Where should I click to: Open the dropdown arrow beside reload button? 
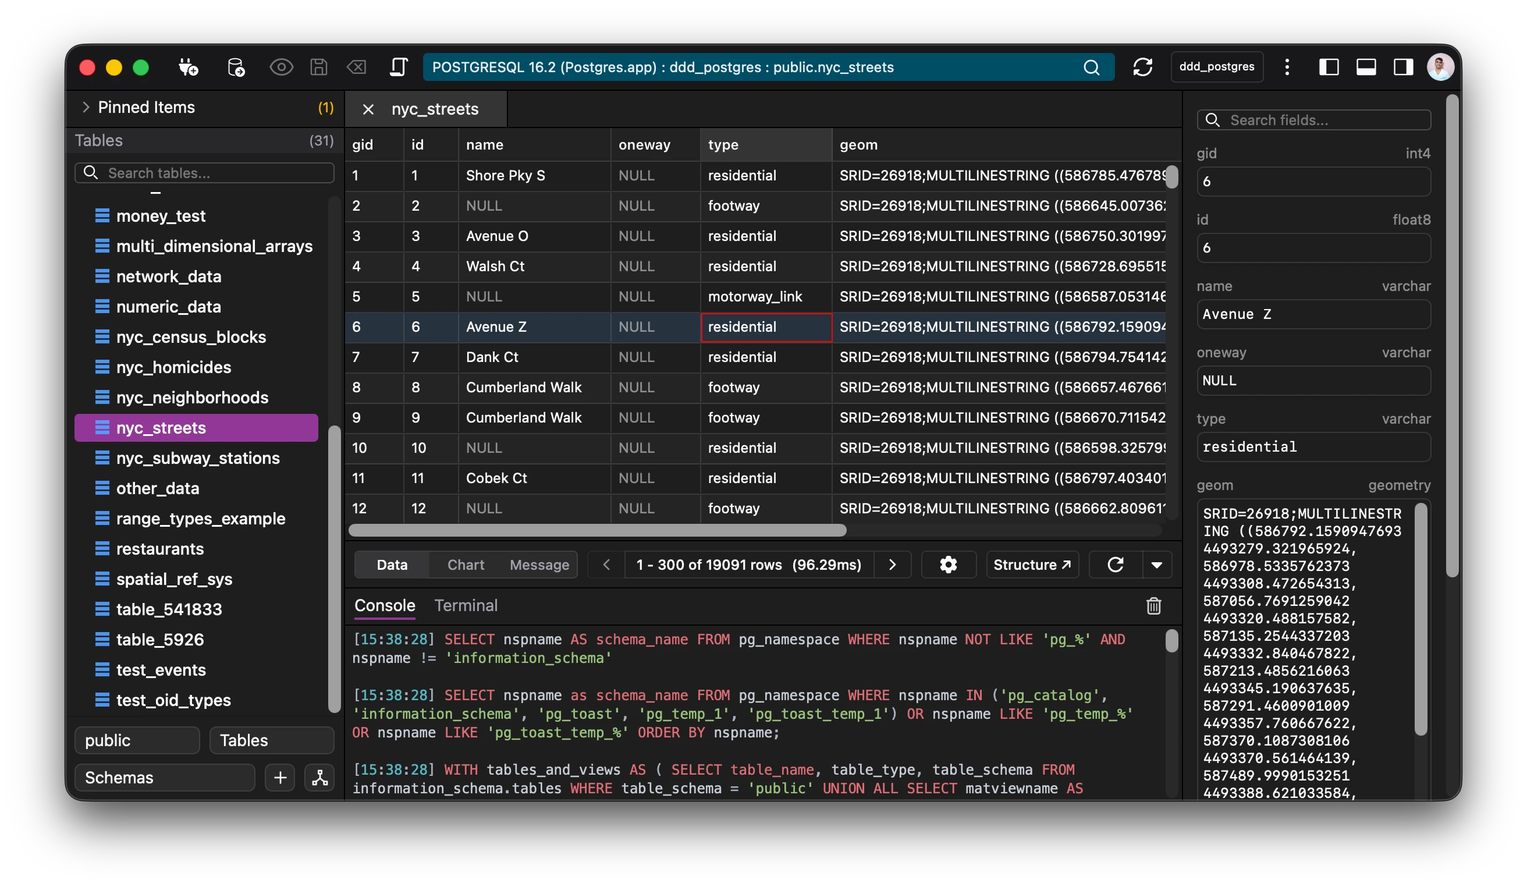pyautogui.click(x=1156, y=565)
